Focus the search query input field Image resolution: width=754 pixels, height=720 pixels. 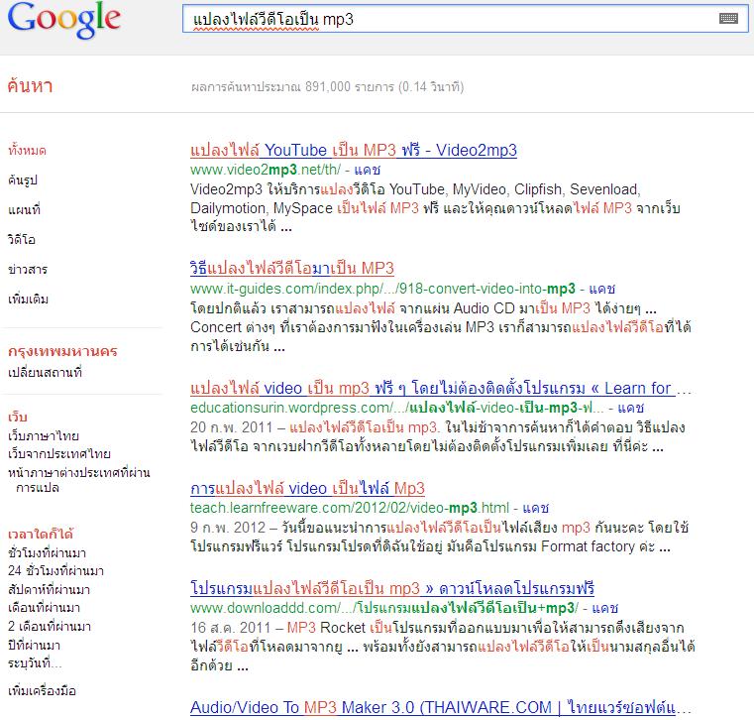pos(465,19)
